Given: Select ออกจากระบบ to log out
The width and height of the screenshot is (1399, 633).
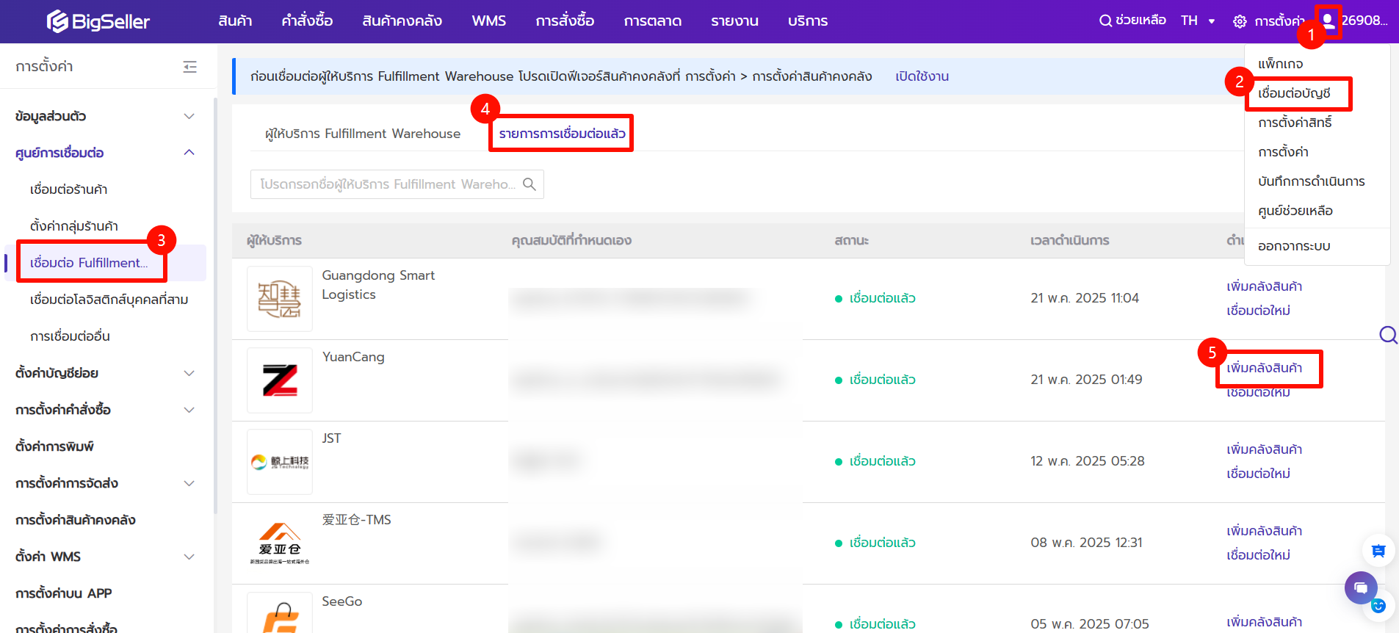Looking at the screenshot, I should (1294, 246).
